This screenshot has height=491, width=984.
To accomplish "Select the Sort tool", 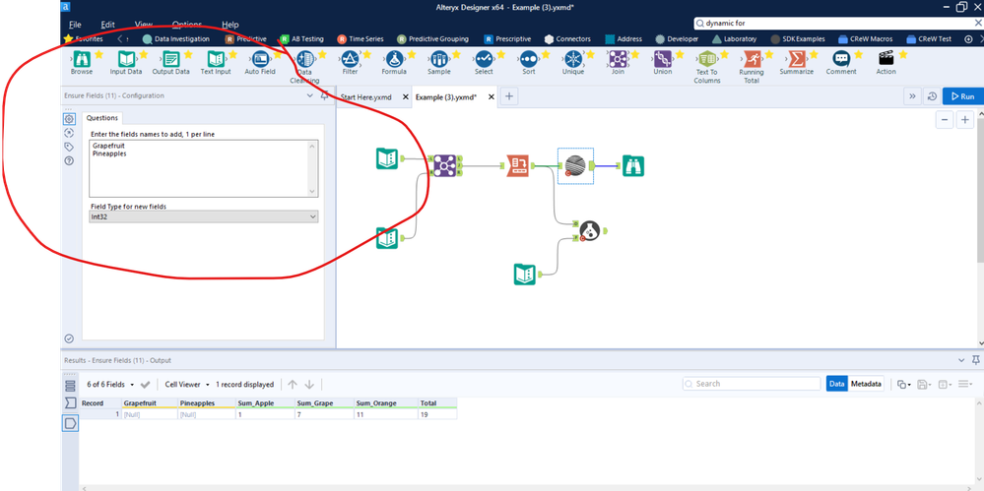I will 528,60.
